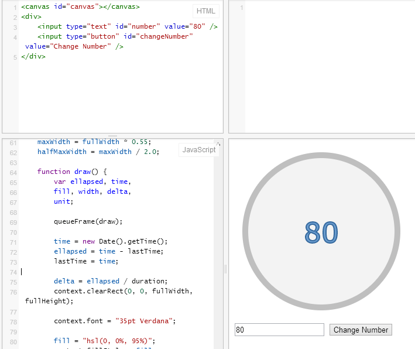The height and width of the screenshot is (349, 415).
Task: Click empty line 74 with the cursor
Action: pos(116,272)
